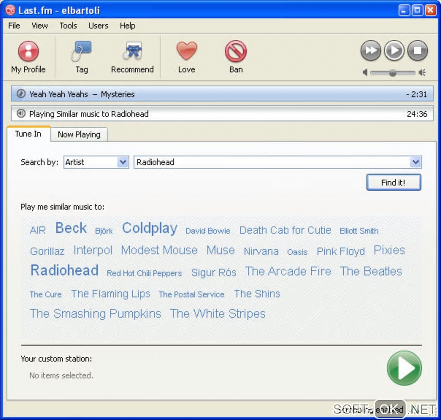This screenshot has width=441, height=420.
Task: Click the remaining time display - 2:31
Action: [416, 94]
